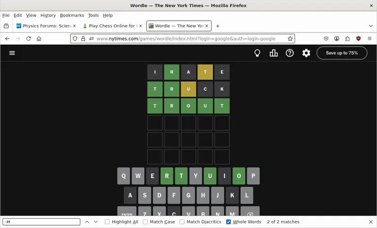The height and width of the screenshot is (228, 377).
Task: Tap the F key on keyboard
Action: click(174, 195)
